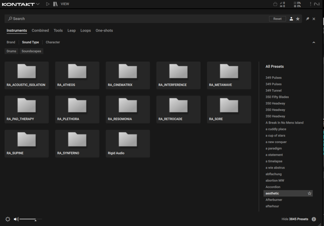Open the RA_SYNFERNO folder
The image size is (324, 226).
tap(77, 144)
